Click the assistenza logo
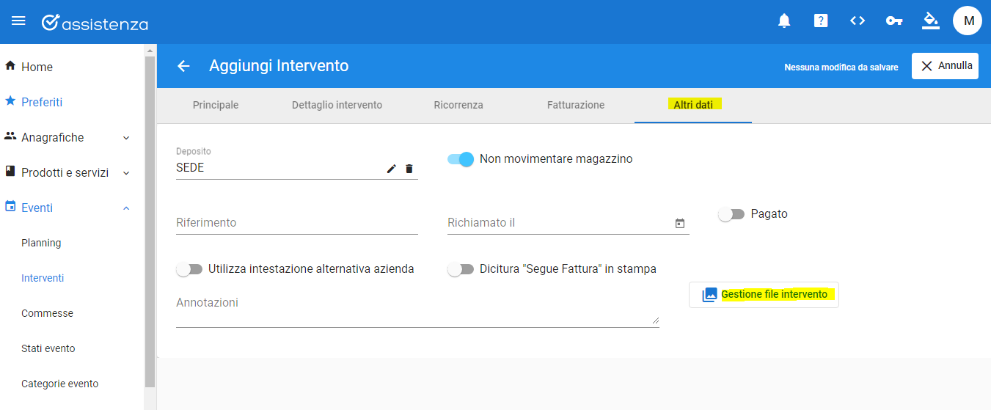This screenshot has height=410, width=991. pyautogui.click(x=95, y=23)
